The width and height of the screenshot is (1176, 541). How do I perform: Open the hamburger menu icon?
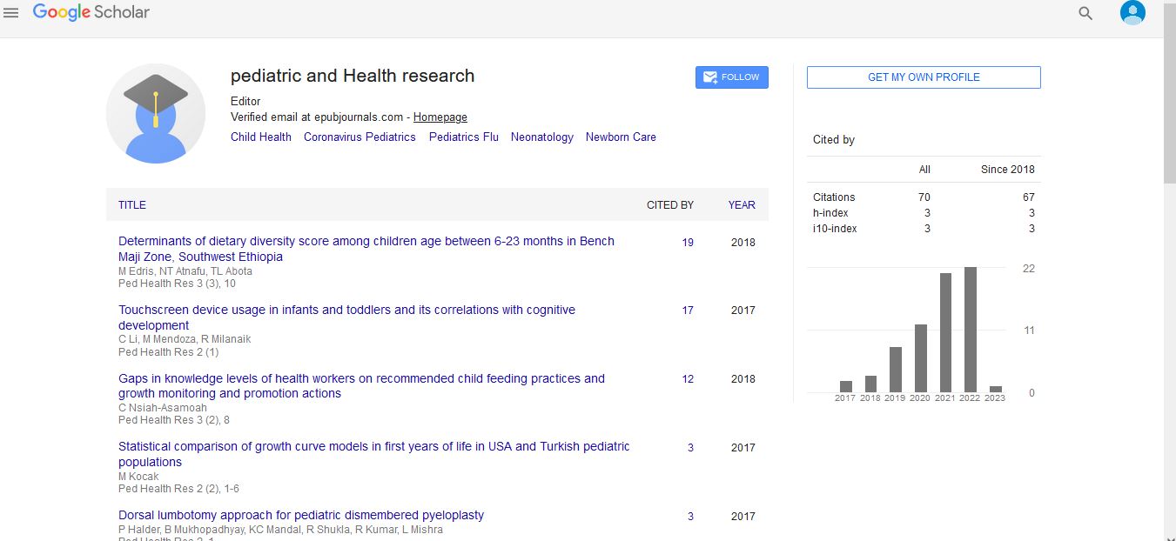tap(11, 13)
